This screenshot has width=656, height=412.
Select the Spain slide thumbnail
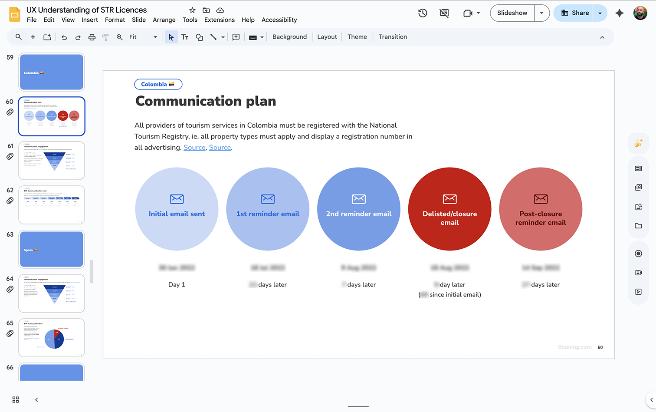pyautogui.click(x=51, y=249)
